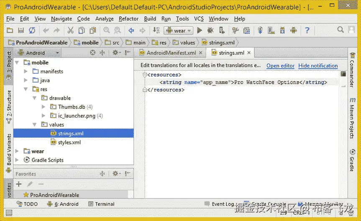Click the Paste icon in the toolbar

click(x=93, y=30)
